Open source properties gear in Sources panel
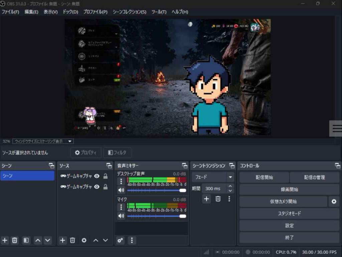Screen dimensions: 342x257 click(x=84, y=240)
